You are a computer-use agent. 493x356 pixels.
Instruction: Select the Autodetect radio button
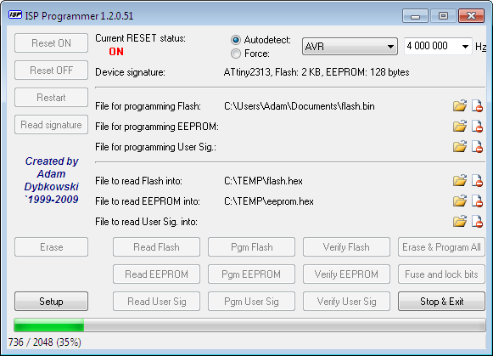point(236,40)
